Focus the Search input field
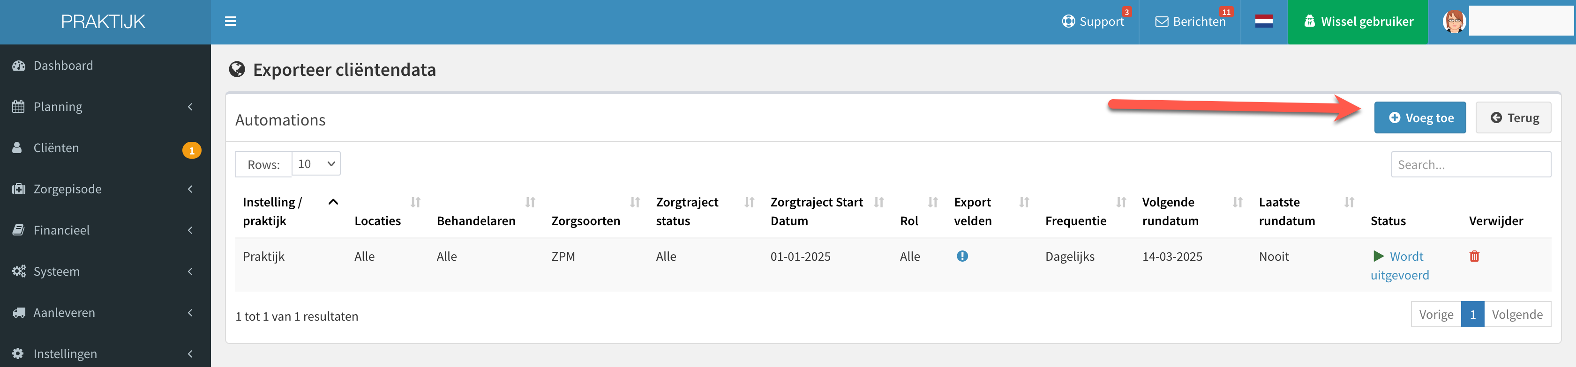Image resolution: width=1576 pixels, height=367 pixels. point(1471,164)
